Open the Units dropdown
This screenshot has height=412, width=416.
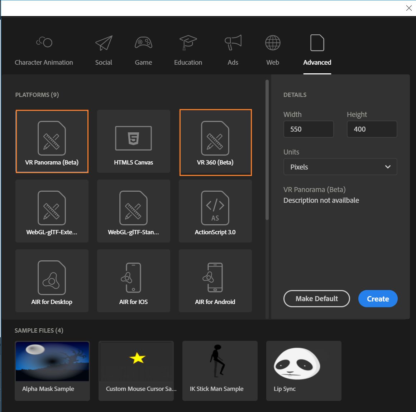coord(340,167)
